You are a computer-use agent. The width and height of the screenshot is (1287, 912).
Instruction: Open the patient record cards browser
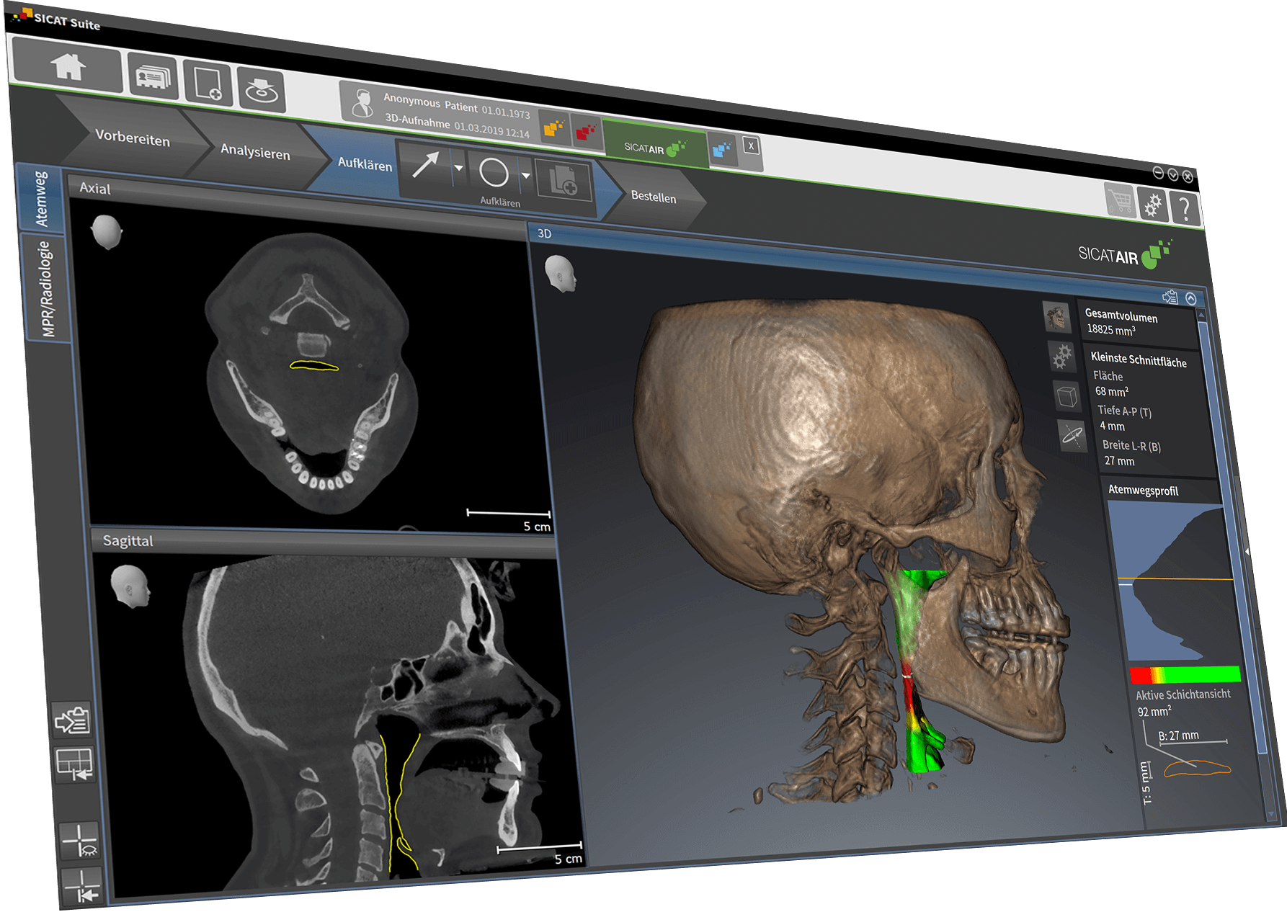pos(153,76)
